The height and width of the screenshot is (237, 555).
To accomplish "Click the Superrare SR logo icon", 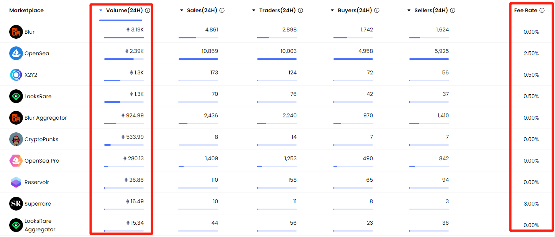I will [16, 204].
